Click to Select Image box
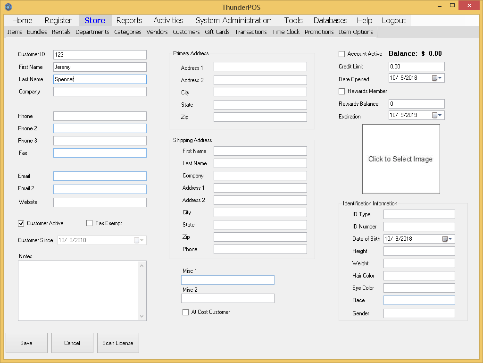The image size is (483, 363). (401, 159)
